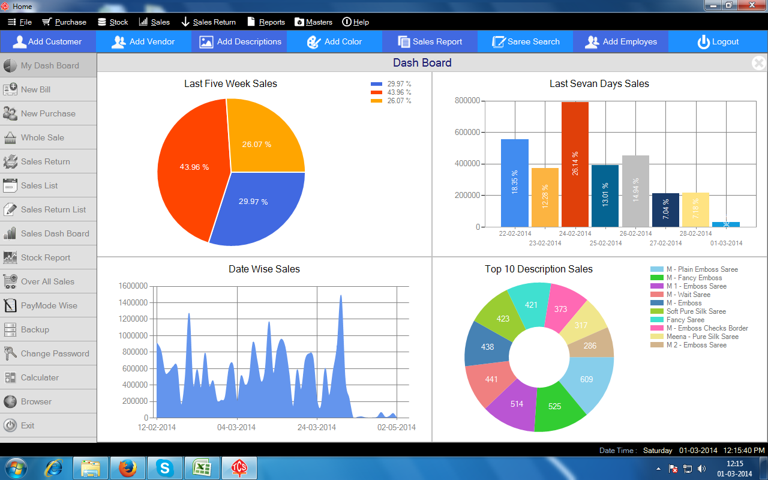
Task: Open Firefox from the Windows taskbar
Action: point(128,468)
